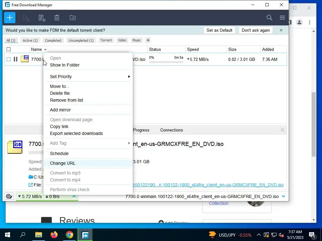Select Copy link in context menu

pos(88,126)
